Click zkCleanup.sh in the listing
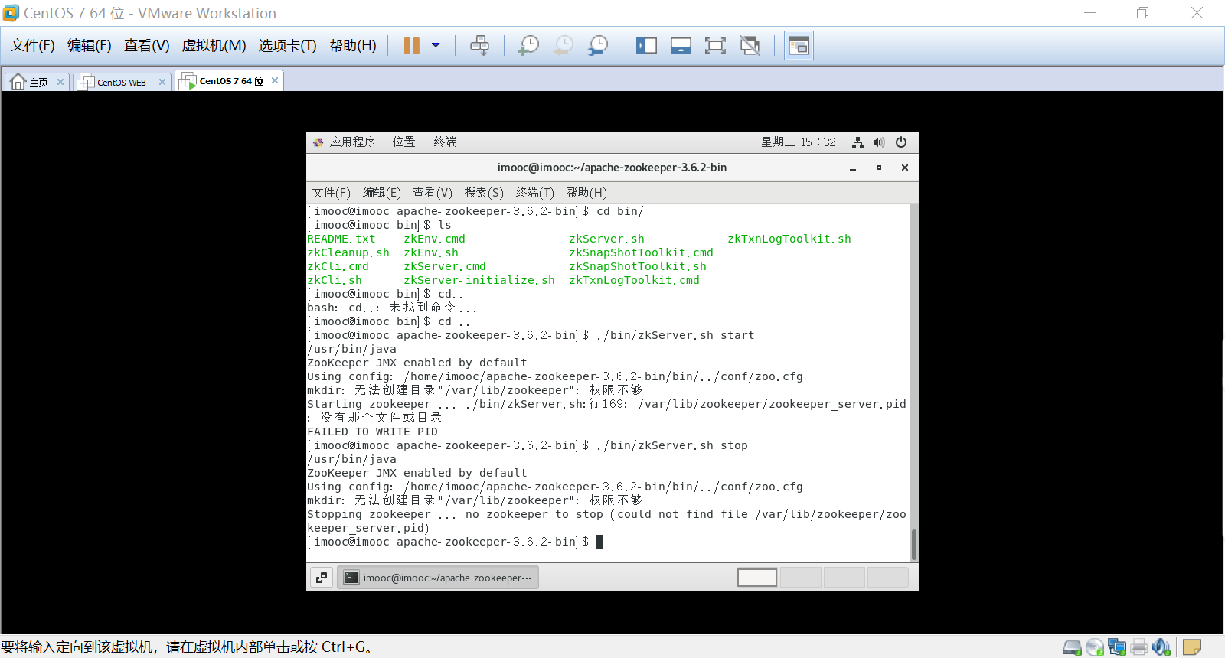 coord(348,252)
